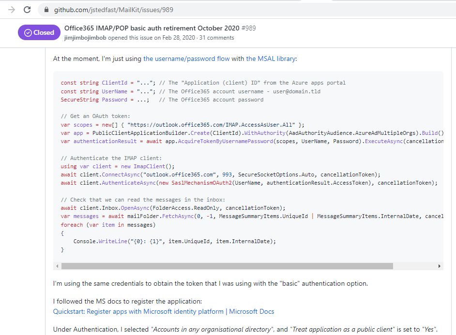Click the right arrow of the code scrollbar
Image resolution: width=456 pixels, height=335 pixels.
point(440,265)
